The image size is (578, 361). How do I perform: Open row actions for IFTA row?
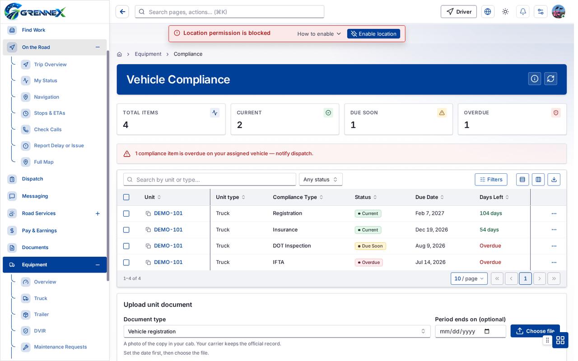(x=554, y=262)
